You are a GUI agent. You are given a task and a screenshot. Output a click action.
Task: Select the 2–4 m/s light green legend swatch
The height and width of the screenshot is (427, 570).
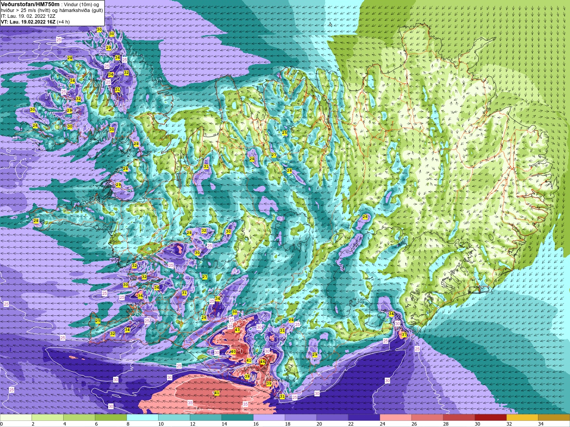coord(48,418)
